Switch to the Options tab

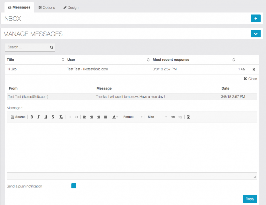(46, 8)
